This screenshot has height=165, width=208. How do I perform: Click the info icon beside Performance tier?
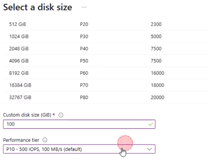tap(45, 140)
